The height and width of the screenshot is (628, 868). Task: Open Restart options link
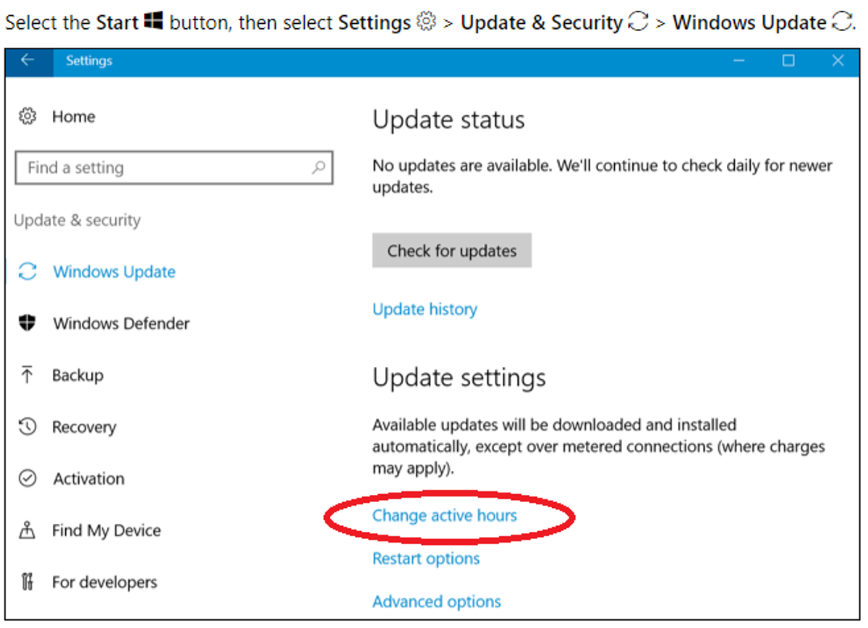click(426, 559)
